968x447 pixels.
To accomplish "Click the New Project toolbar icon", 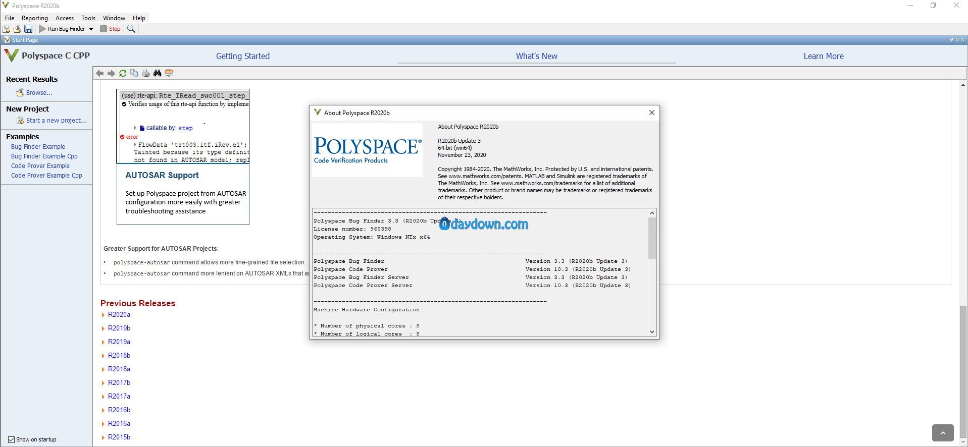I will click(x=7, y=29).
